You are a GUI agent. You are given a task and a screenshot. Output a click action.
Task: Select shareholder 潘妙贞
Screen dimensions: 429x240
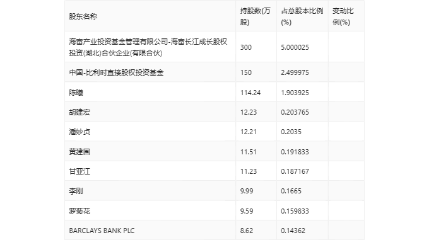[x=79, y=132]
